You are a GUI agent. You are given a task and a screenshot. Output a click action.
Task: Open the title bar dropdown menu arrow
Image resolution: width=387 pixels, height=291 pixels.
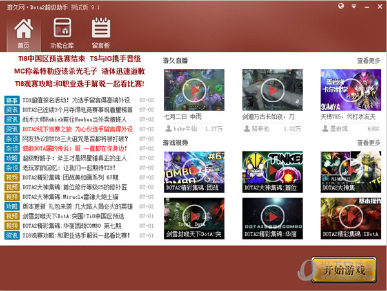click(353, 6)
